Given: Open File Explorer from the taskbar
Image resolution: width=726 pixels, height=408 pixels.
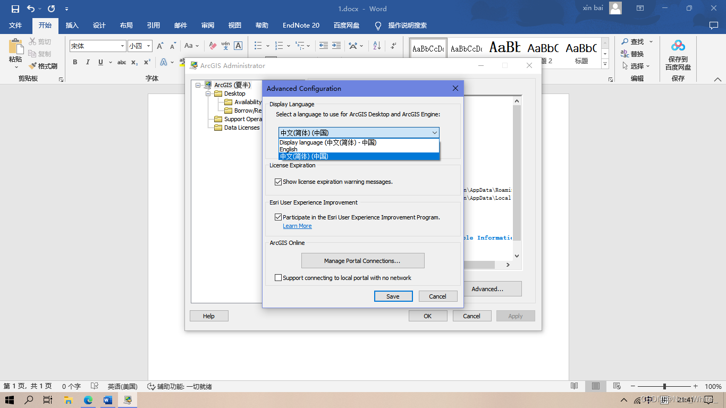Looking at the screenshot, I should [68, 400].
